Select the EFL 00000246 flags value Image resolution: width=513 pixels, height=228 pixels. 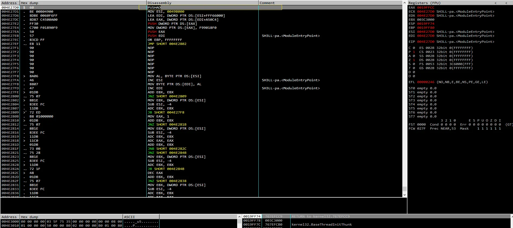426,82
